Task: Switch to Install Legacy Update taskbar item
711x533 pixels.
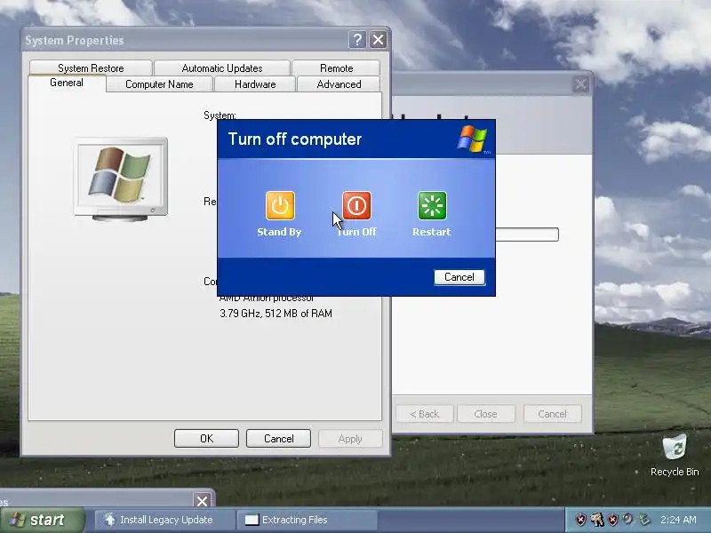Action: point(165,520)
